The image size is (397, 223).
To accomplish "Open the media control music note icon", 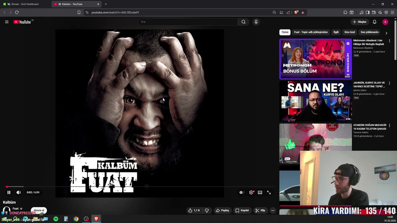I will pyautogui.click(x=361, y=12).
